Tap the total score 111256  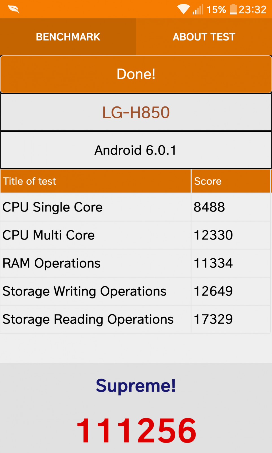point(136,430)
